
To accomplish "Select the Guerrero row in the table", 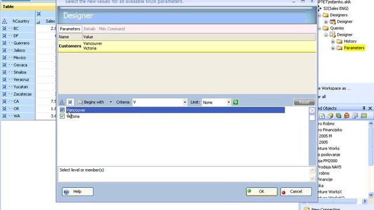I will point(18,43).
